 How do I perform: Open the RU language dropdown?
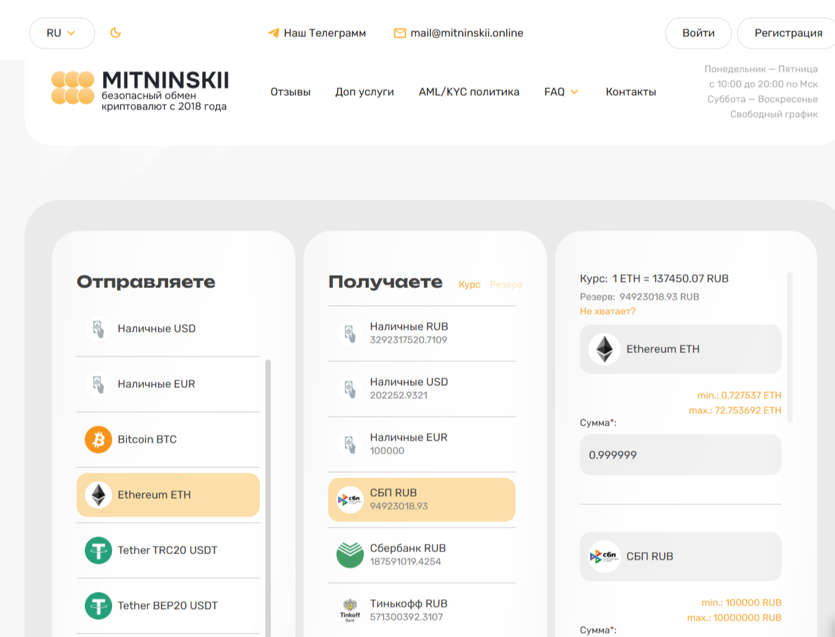click(62, 33)
